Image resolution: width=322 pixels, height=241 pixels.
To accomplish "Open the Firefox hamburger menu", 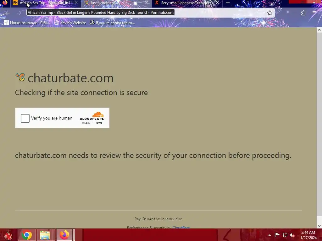I will pos(314,13).
